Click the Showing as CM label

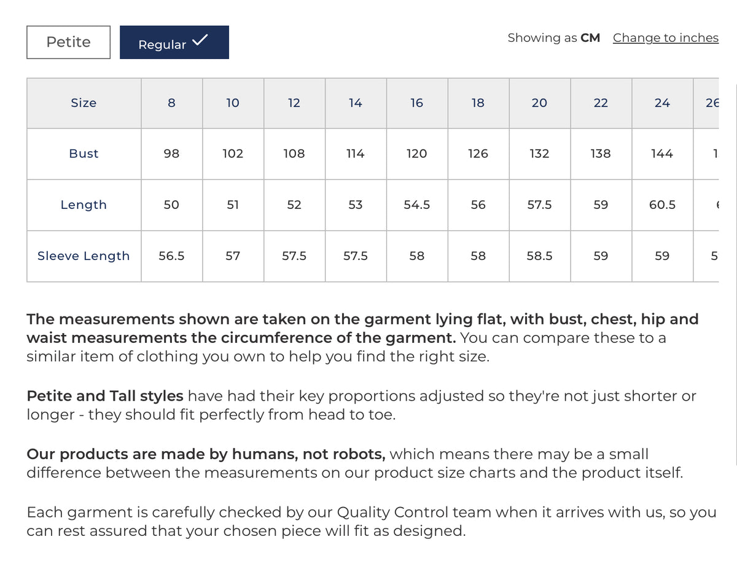553,38
